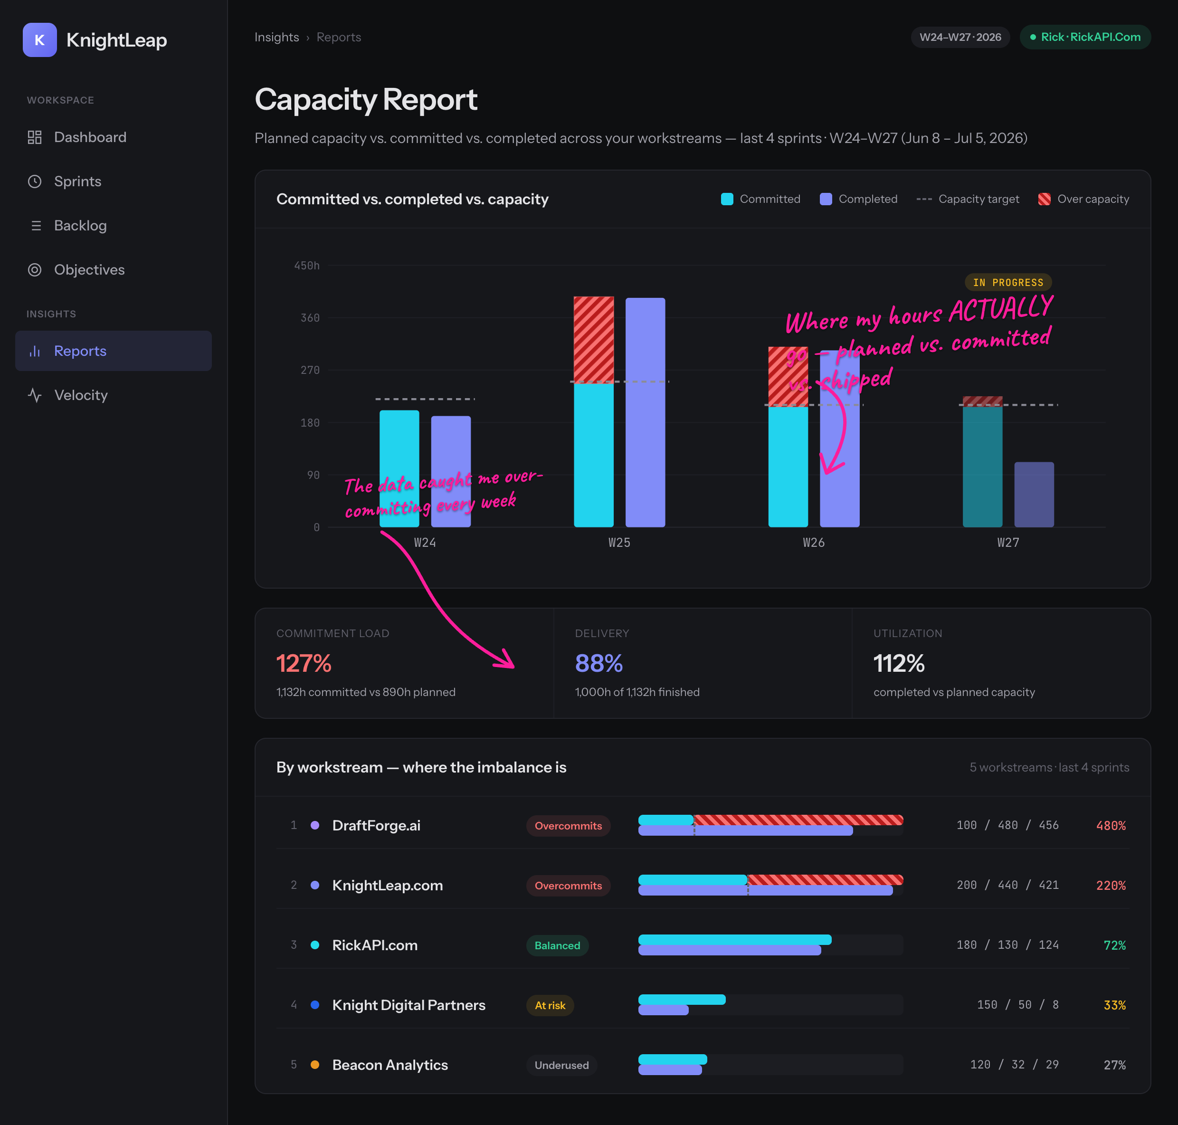Click DraftForge.ai capacity progress bar

tap(770, 825)
